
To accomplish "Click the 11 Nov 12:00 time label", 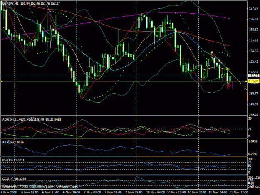I will [x=239, y=193].
